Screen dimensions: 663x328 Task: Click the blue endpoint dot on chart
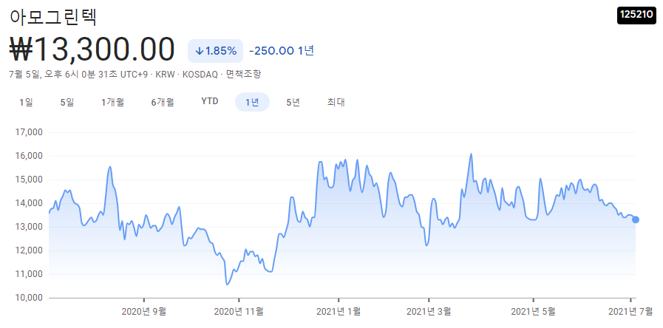[636, 219]
